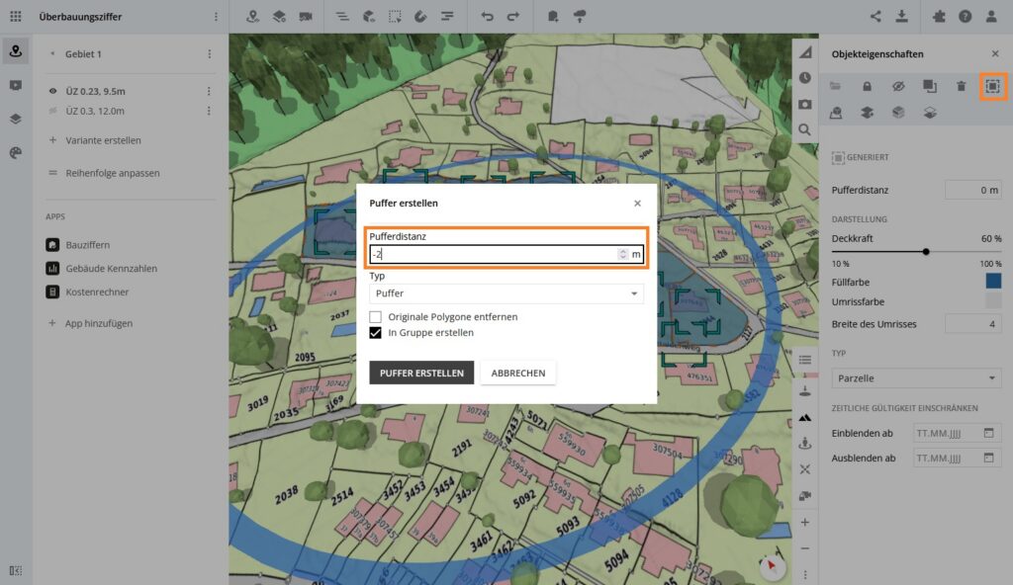
Task: Enable 'Originale Polygone entfernen' checkbox
Action: pos(376,316)
